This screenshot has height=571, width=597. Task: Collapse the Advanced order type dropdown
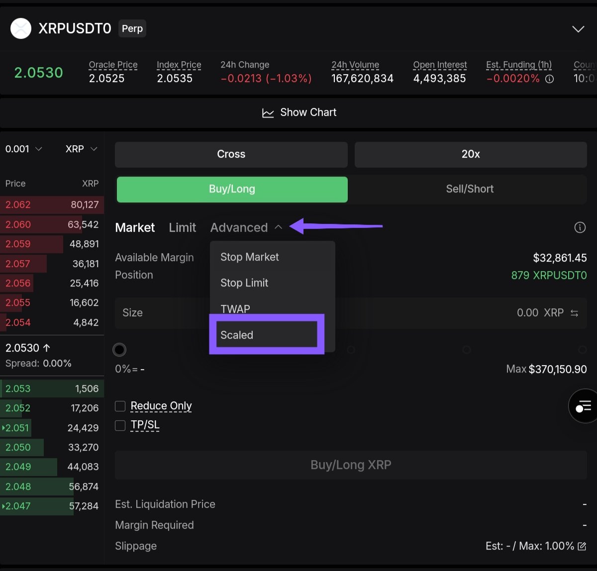(x=246, y=227)
